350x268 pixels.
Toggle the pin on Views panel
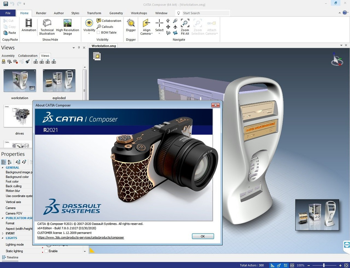[x=79, y=48]
